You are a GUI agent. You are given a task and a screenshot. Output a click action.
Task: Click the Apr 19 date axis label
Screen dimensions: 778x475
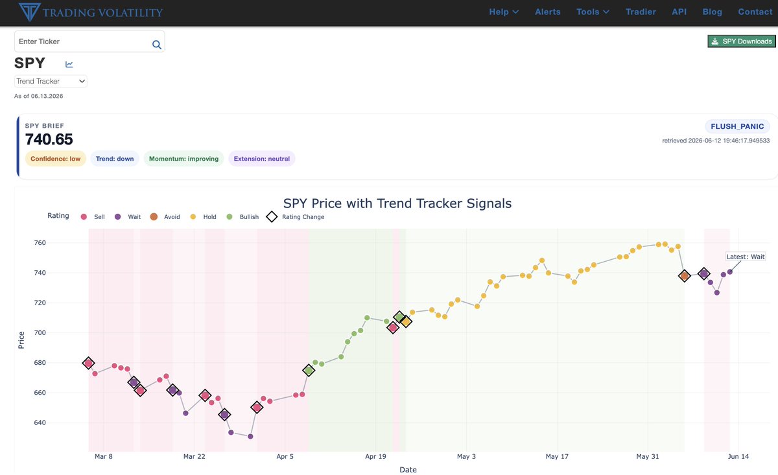(x=376, y=456)
